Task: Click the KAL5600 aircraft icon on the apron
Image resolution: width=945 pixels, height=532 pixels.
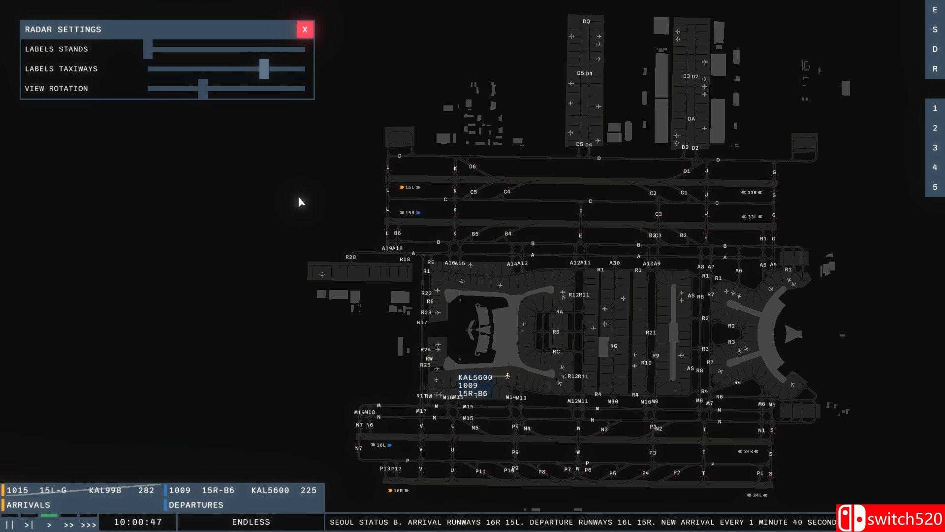Action: [507, 376]
